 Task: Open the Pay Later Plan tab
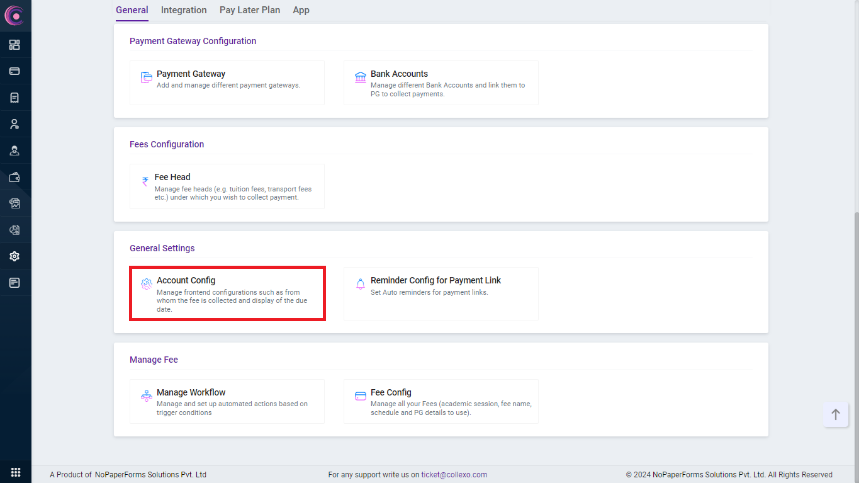[250, 10]
